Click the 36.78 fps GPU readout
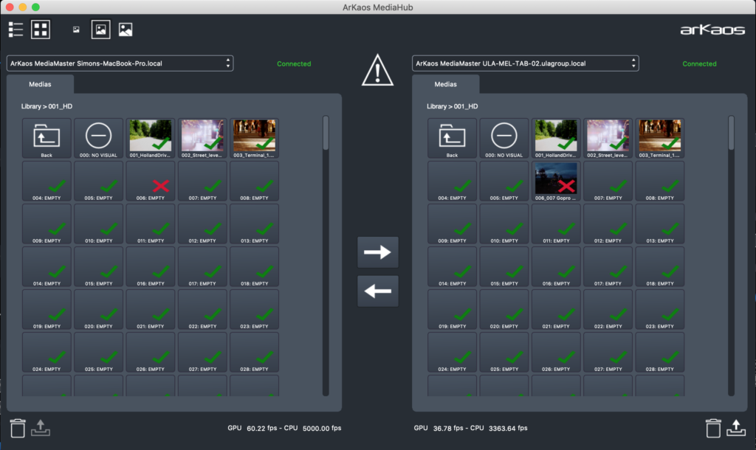Screen dimensions: 756x450 pyautogui.click(x=448, y=428)
